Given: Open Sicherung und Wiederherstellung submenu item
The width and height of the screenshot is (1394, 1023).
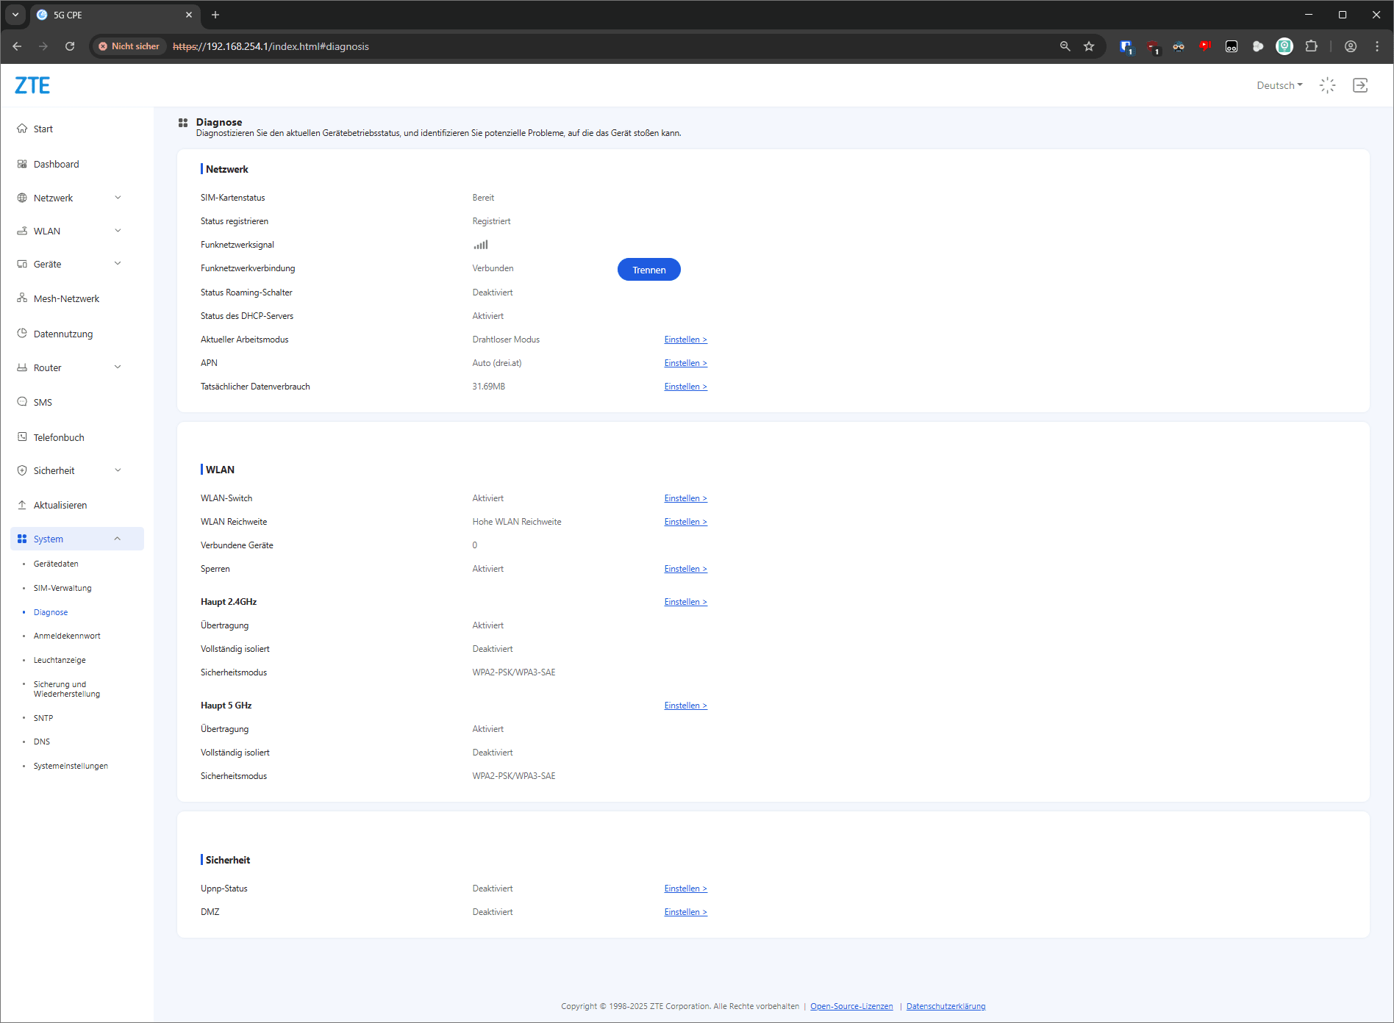Looking at the screenshot, I should click(x=66, y=689).
